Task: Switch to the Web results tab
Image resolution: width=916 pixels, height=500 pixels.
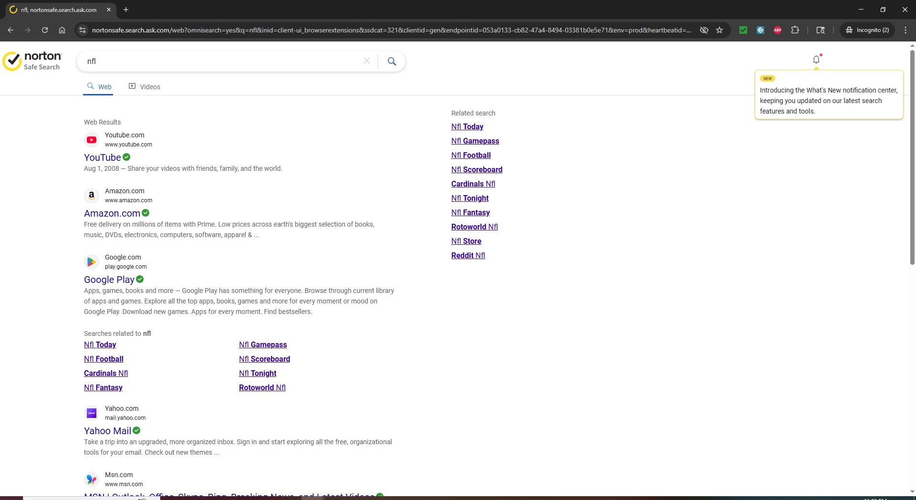Action: (x=99, y=86)
